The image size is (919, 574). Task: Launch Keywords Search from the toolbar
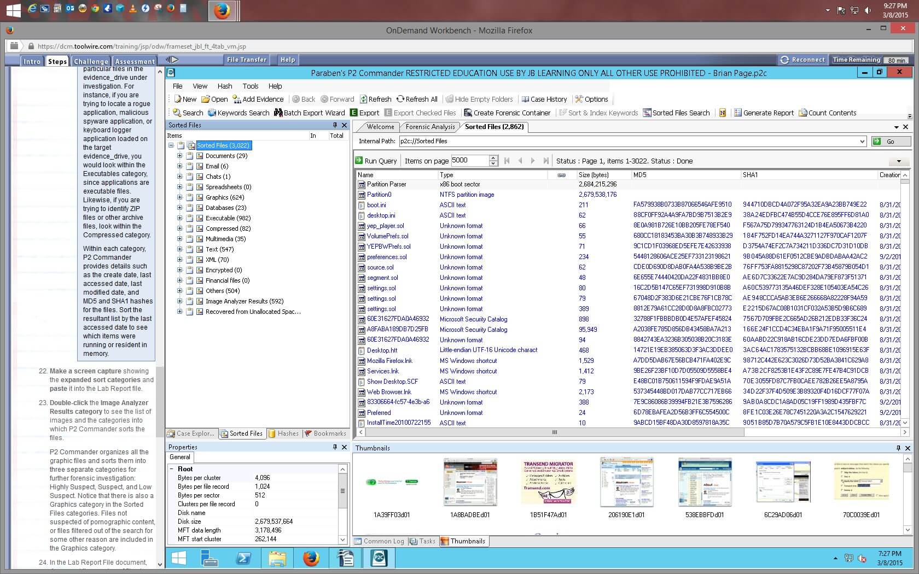click(x=239, y=113)
